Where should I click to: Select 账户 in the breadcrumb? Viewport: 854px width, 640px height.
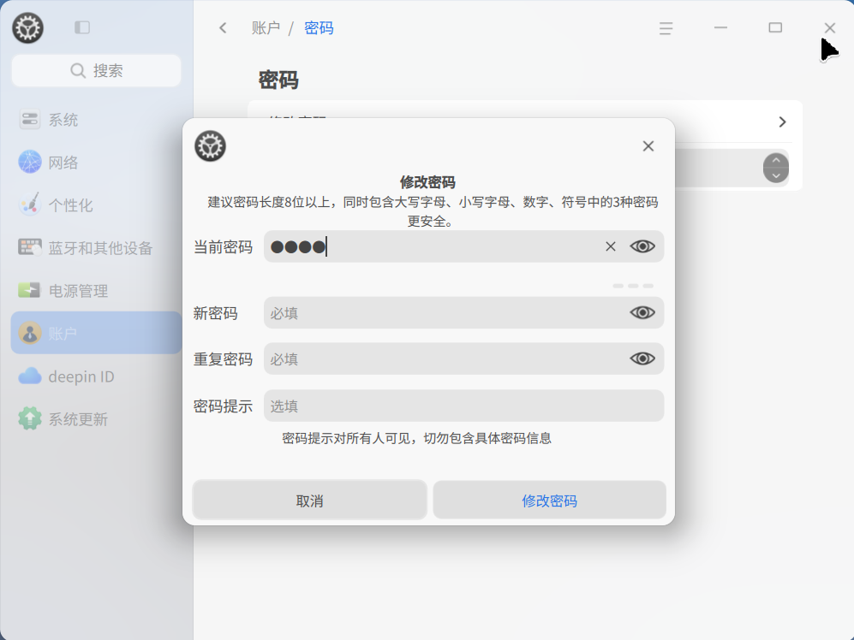point(266,27)
